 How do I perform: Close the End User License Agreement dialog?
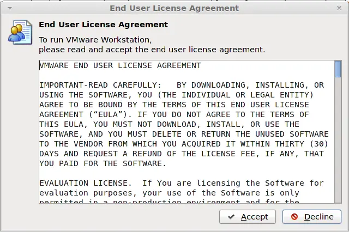(339, 8)
